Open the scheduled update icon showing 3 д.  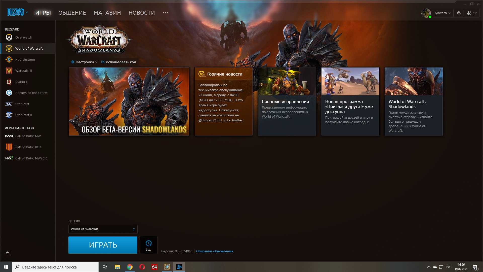149,245
